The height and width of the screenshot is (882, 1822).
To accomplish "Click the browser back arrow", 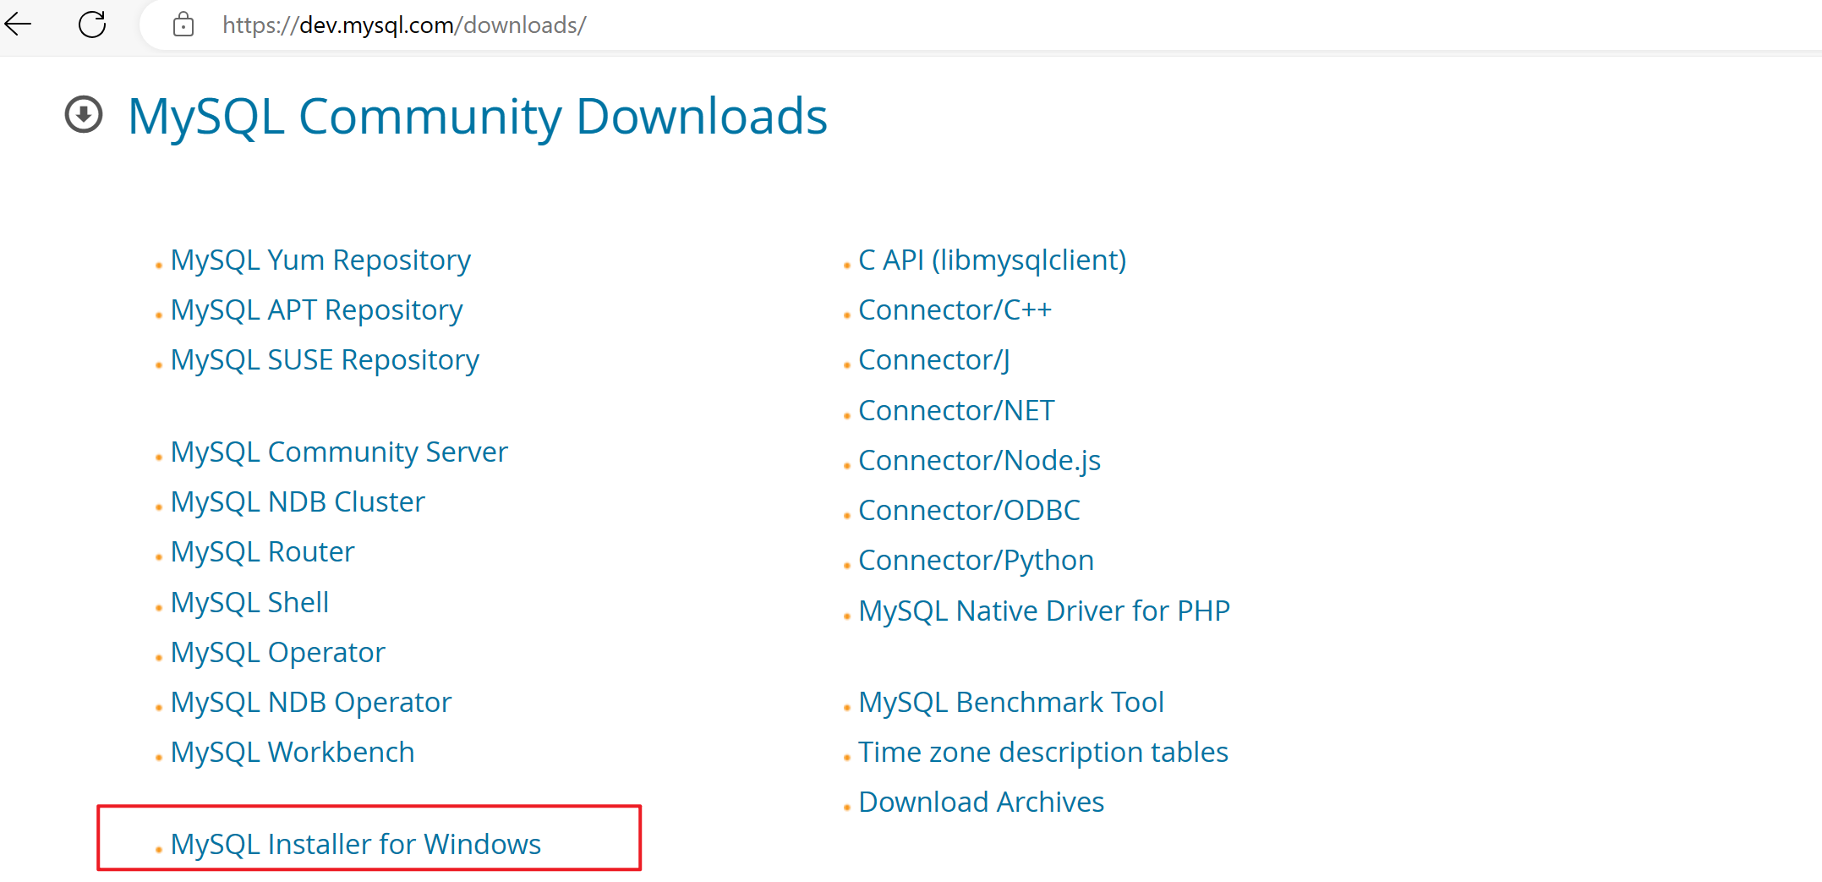I will click(18, 25).
